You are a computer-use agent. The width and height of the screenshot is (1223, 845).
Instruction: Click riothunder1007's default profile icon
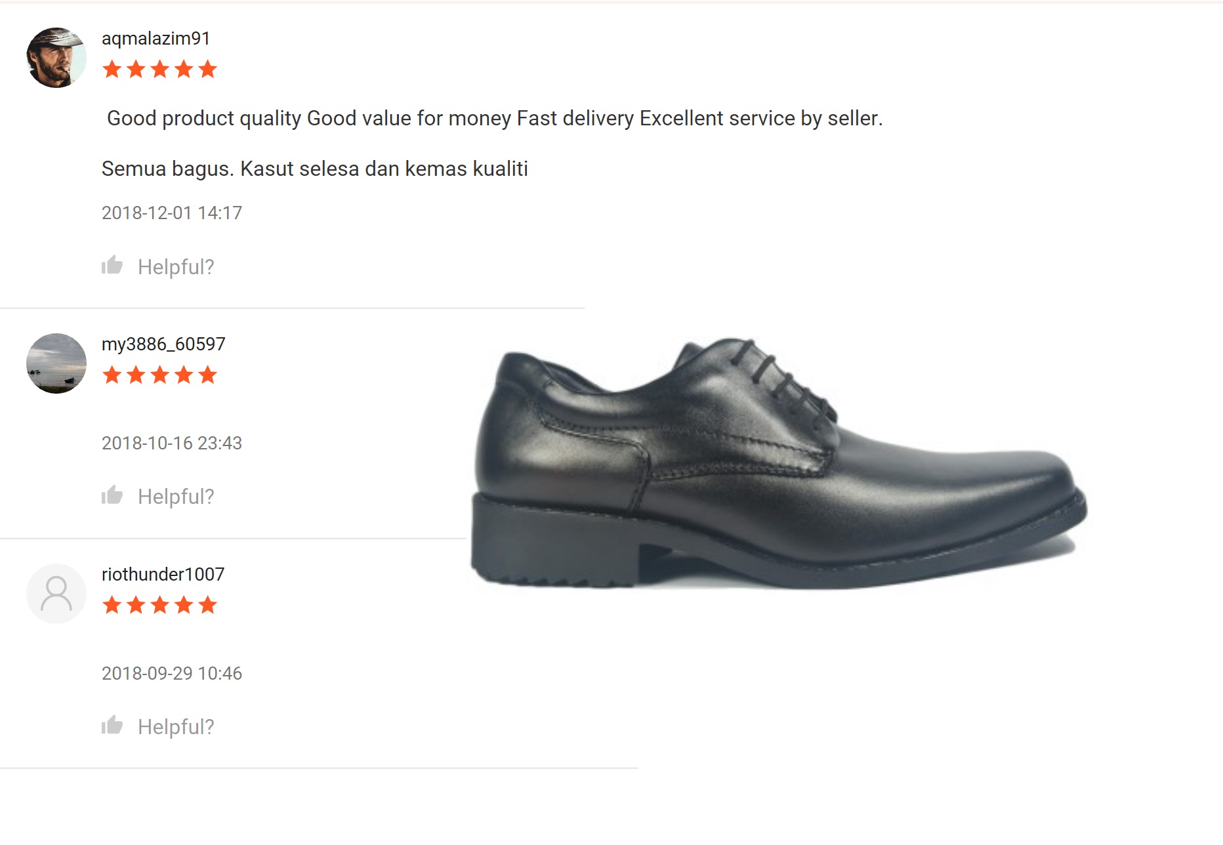pos(56,592)
